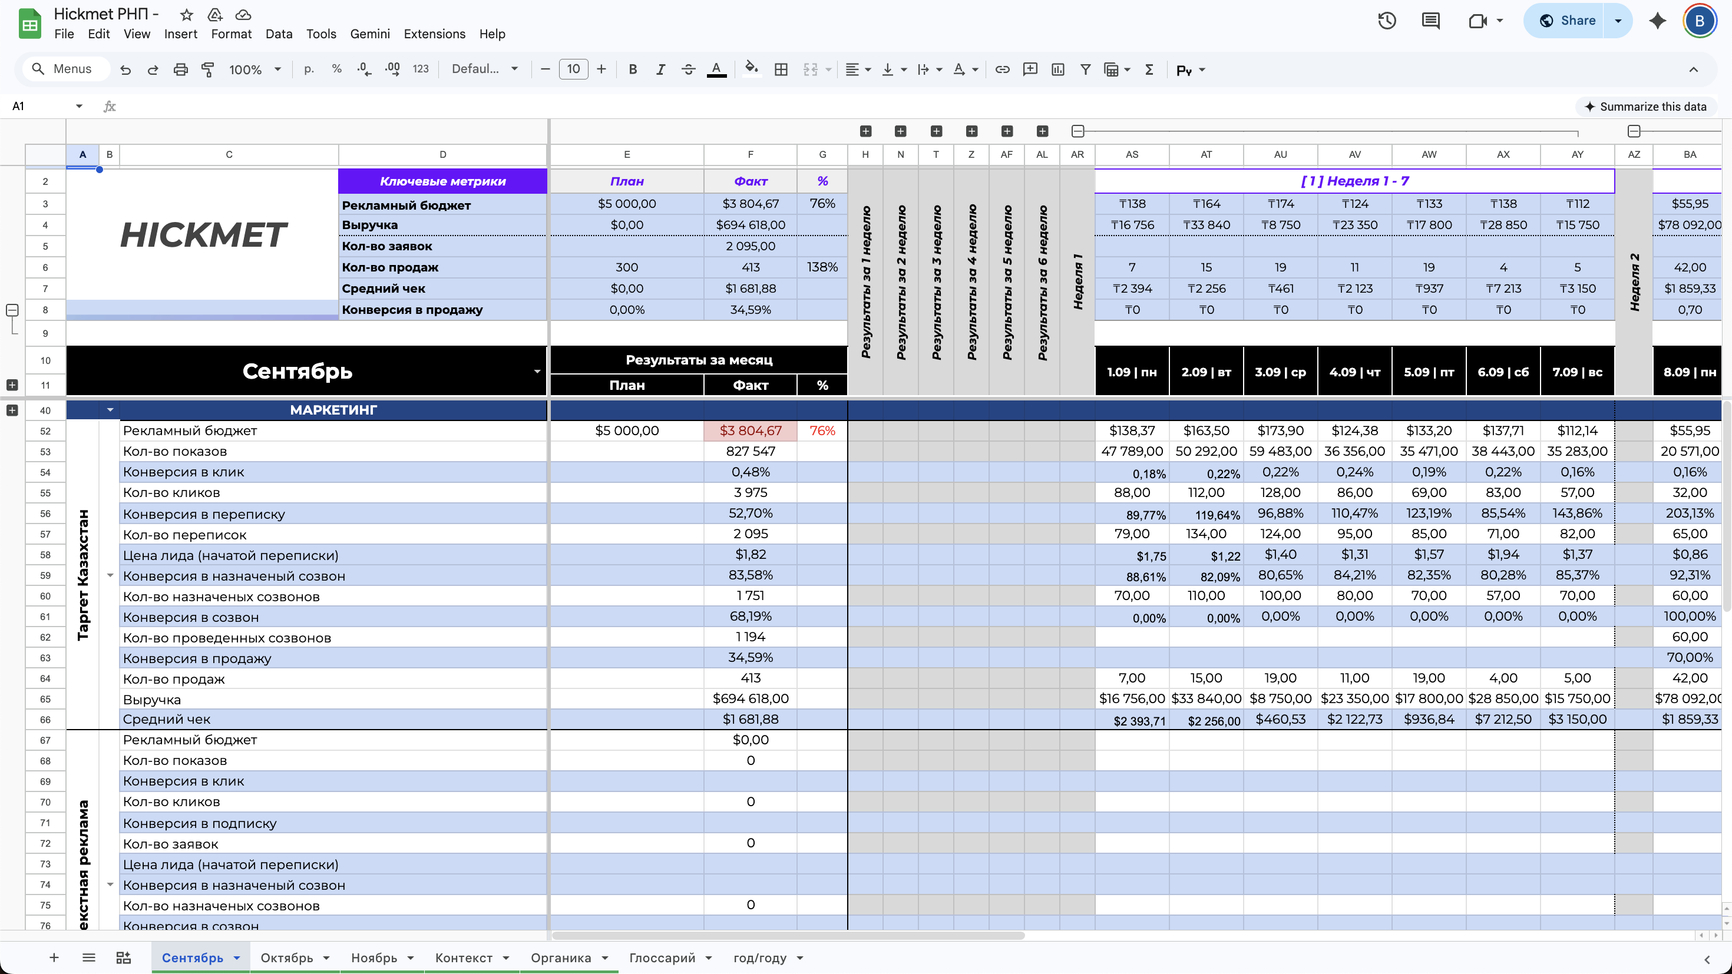Viewport: 1732px width, 974px height.
Task: Check cloud save status
Action: (x=243, y=14)
